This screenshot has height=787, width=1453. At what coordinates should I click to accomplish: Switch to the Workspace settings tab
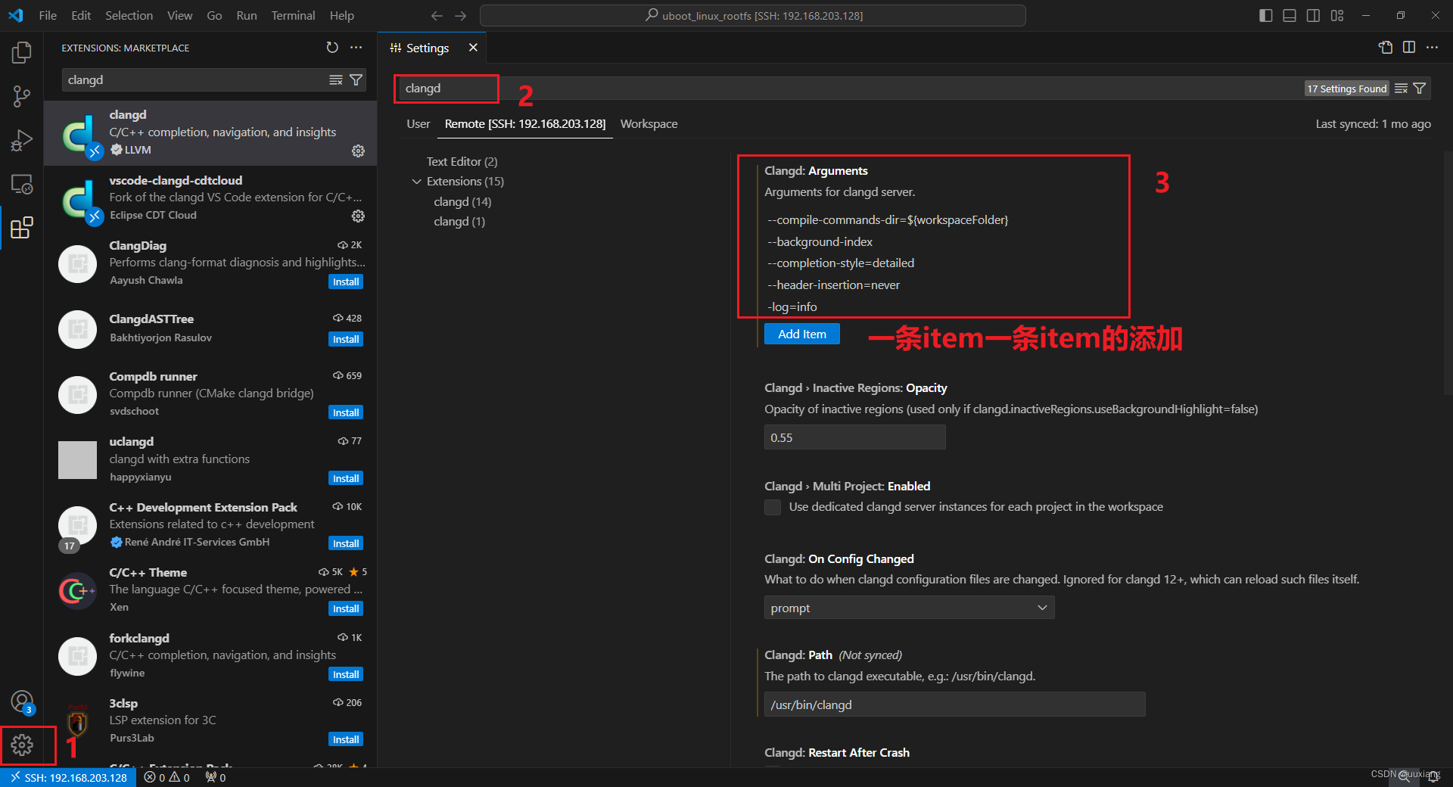pos(649,123)
